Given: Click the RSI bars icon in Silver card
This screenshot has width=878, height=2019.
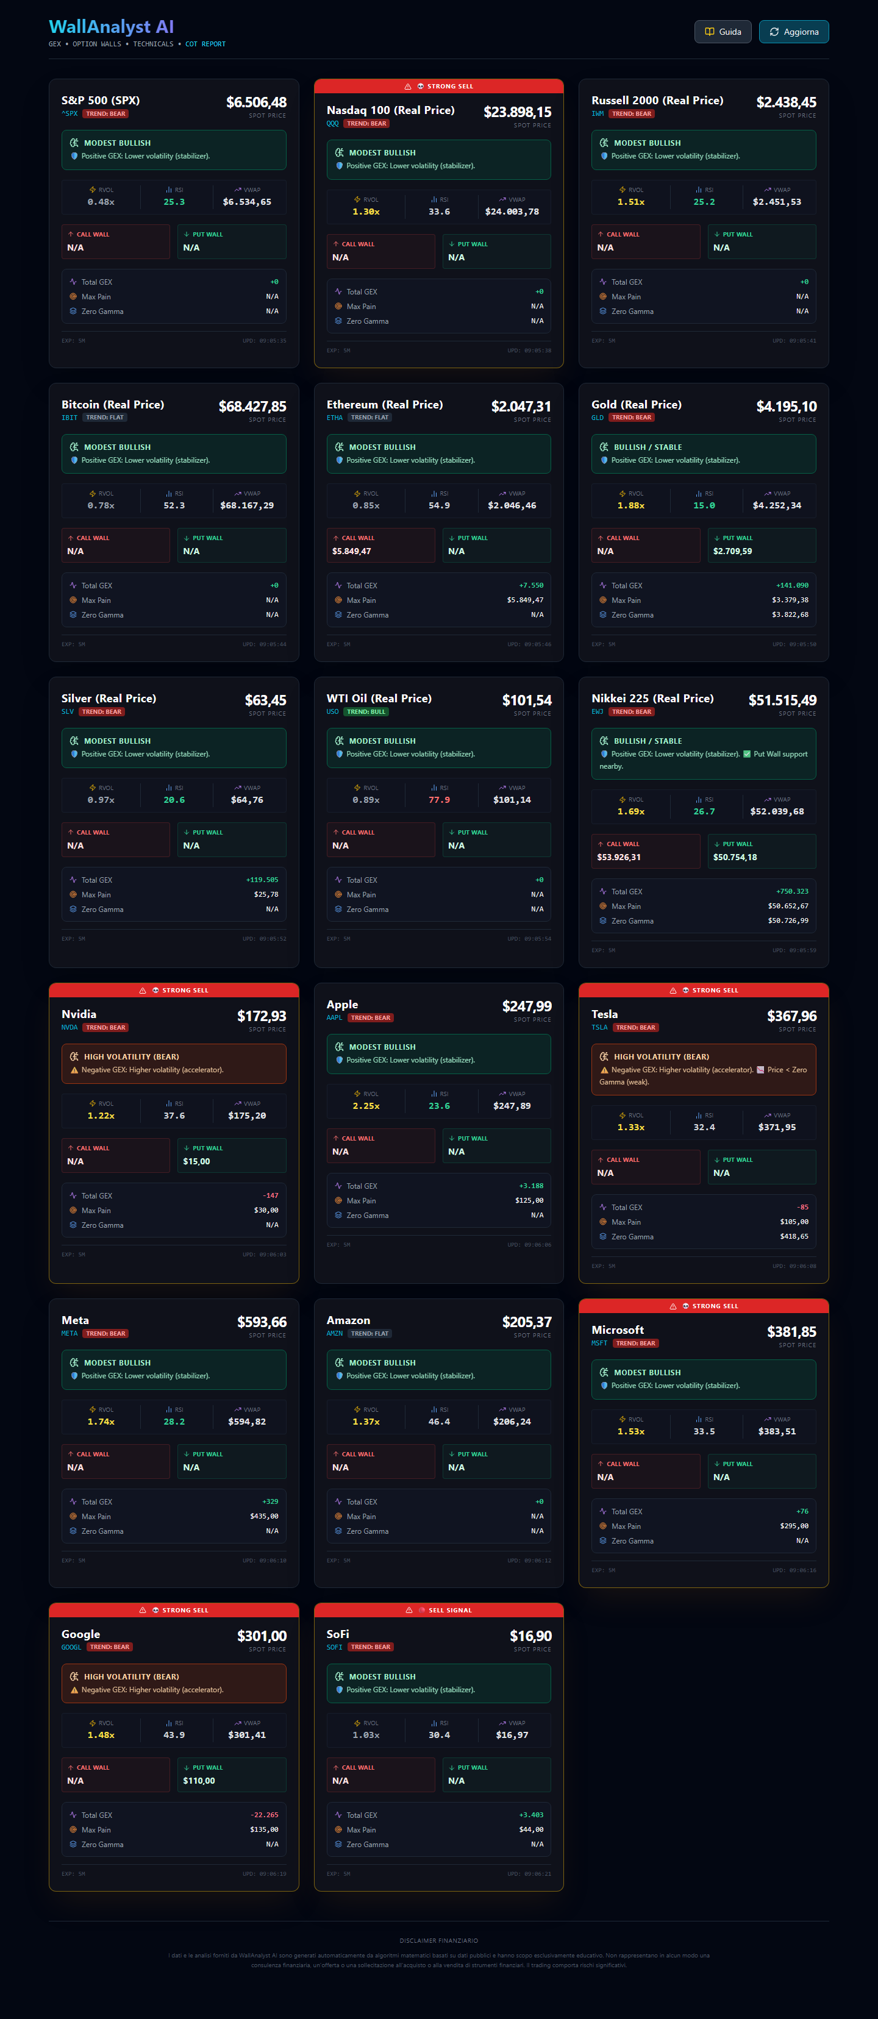Looking at the screenshot, I should tap(168, 788).
